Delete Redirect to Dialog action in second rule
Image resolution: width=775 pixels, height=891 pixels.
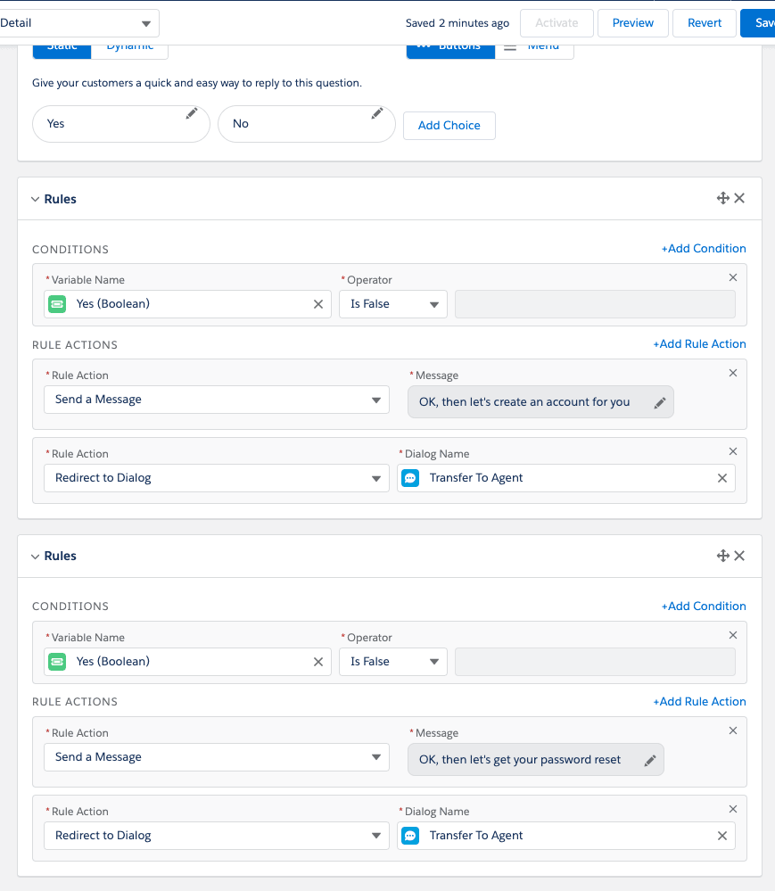[733, 809]
